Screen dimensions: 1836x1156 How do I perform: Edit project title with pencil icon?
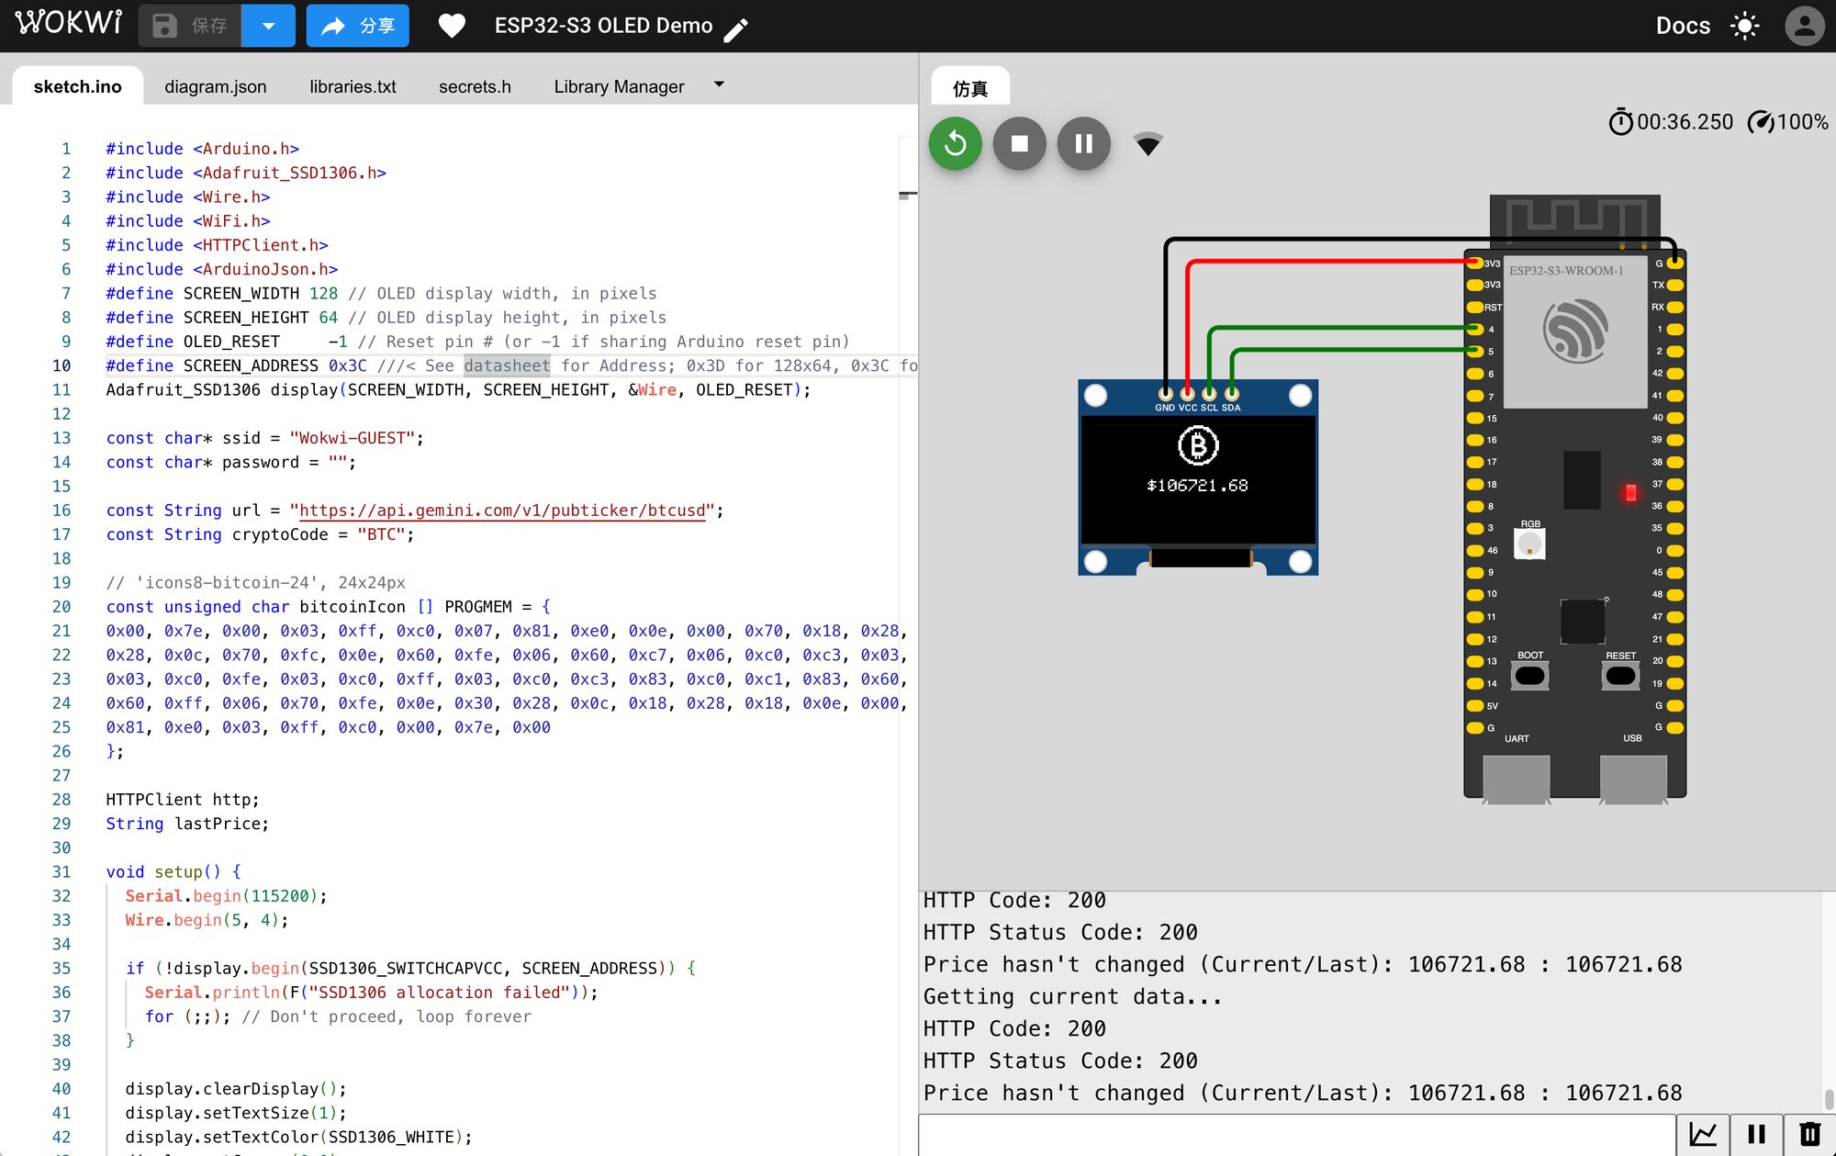click(x=736, y=30)
